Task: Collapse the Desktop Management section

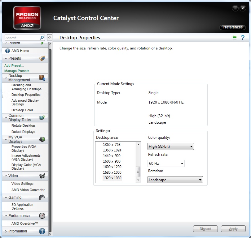Action: [x=6, y=78]
